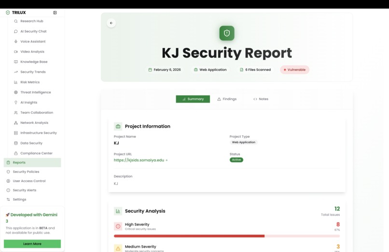Click the Settings sliders icon
This screenshot has height=252, width=389.
(x=8, y=199)
